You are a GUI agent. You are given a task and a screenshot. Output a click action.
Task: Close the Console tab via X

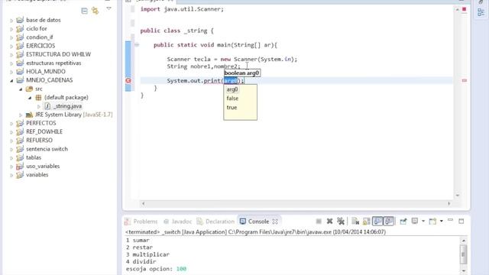pos(275,222)
